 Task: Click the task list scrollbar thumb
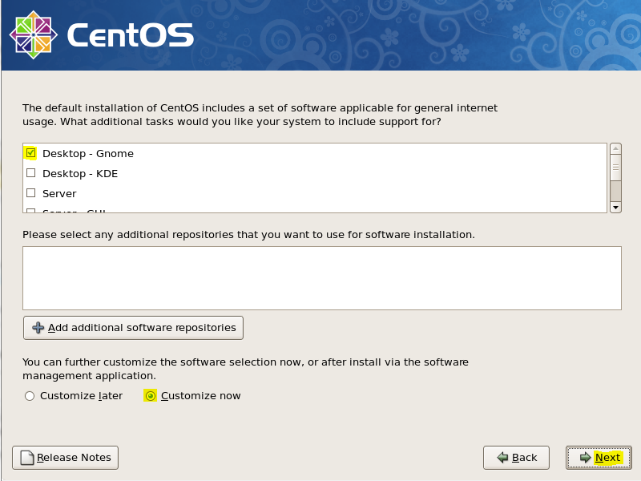pos(615,168)
